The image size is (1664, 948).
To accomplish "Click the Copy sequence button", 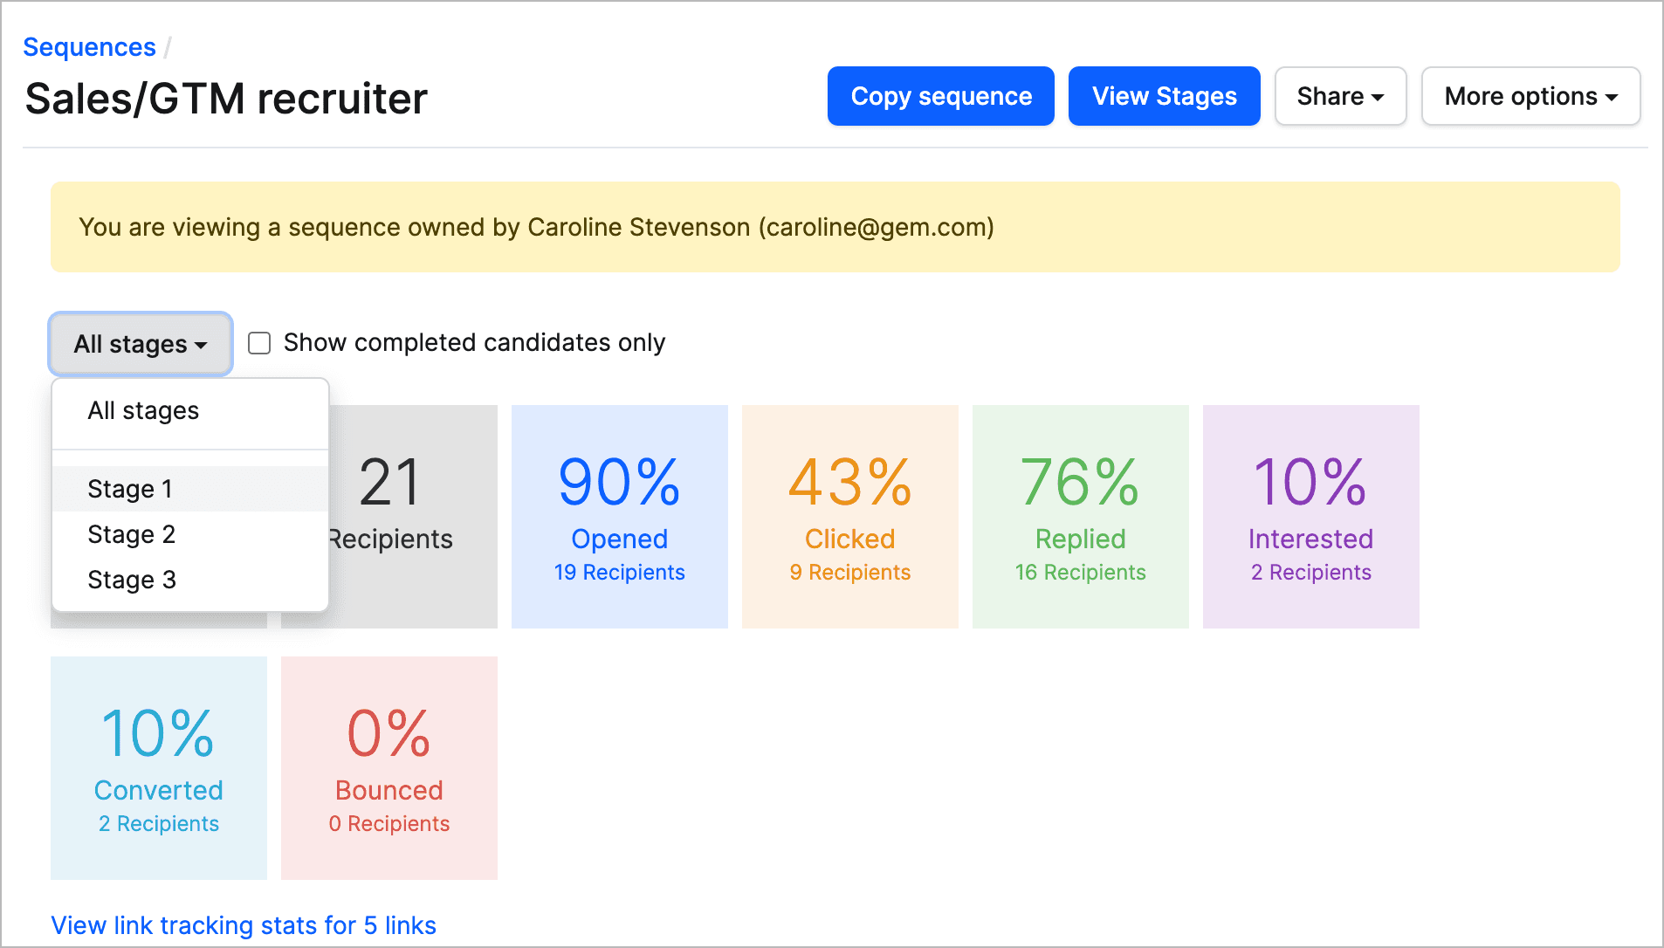I will (x=940, y=96).
